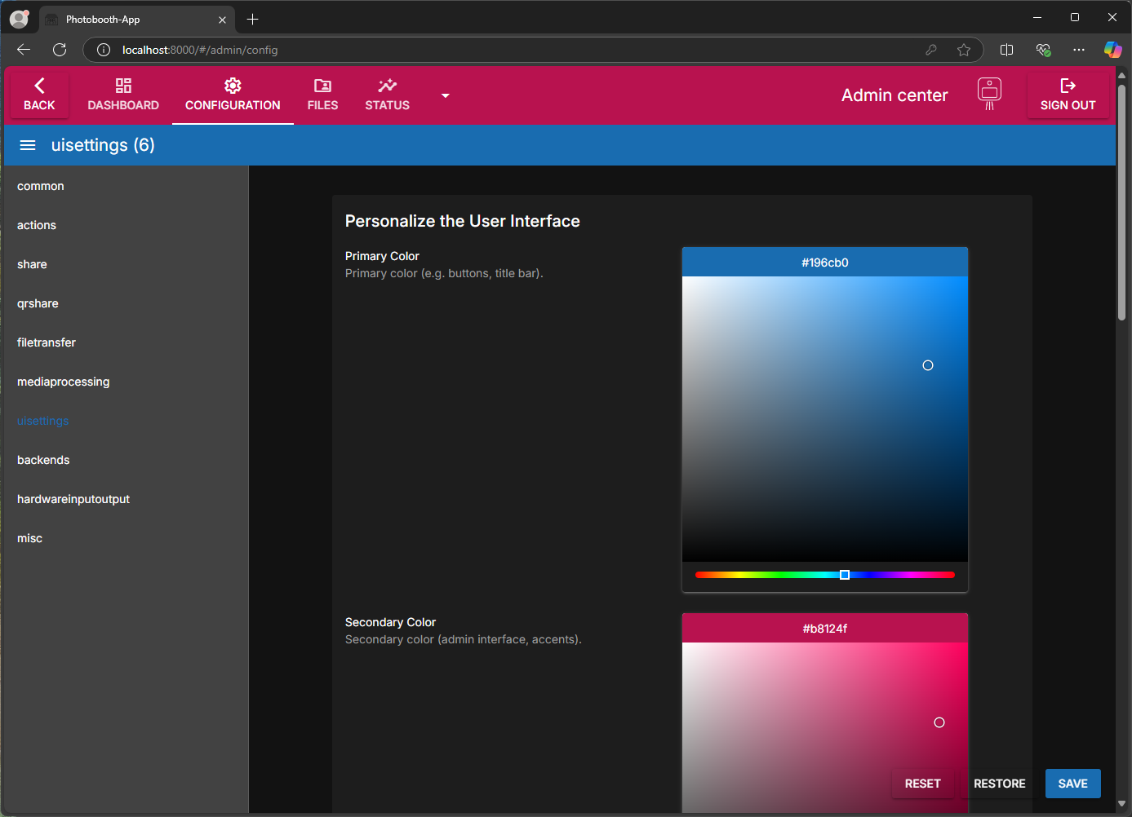Open the backends settings section
The image size is (1132, 817).
(126, 460)
